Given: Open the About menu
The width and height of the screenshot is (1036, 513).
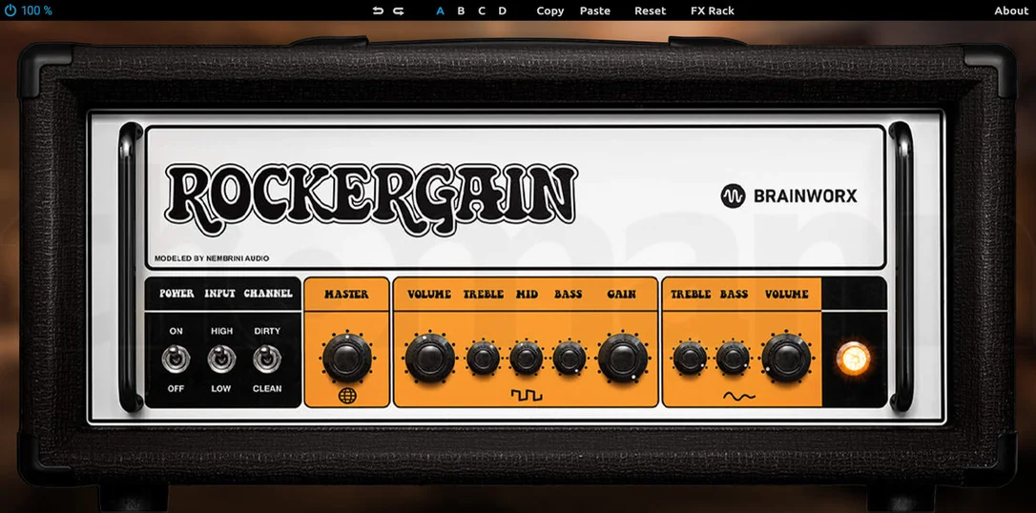Looking at the screenshot, I should [1011, 10].
